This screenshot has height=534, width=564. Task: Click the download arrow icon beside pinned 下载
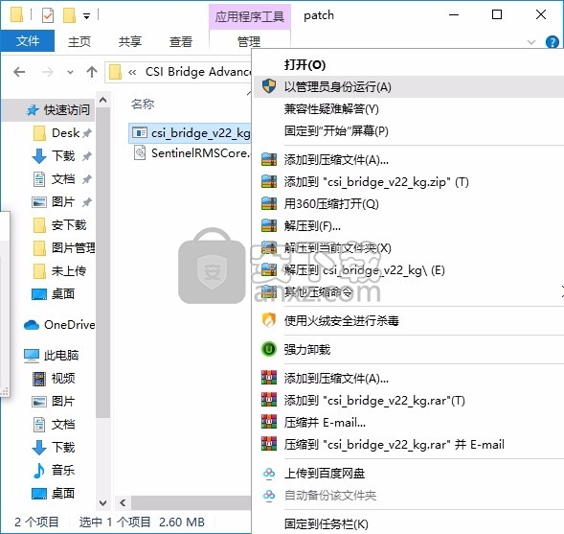coord(39,156)
